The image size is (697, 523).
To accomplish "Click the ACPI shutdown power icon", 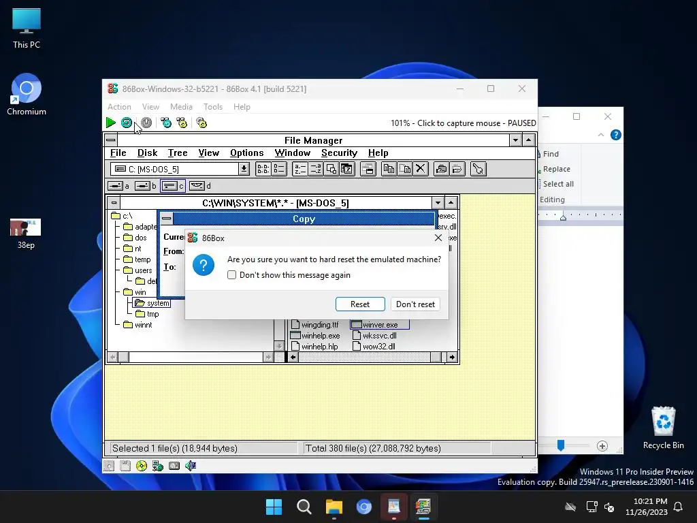I will pos(146,123).
